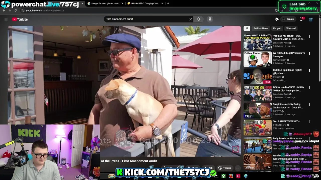Visit Family Friendly channel link
Screen dimensions: 321x180
[x=280, y=60]
